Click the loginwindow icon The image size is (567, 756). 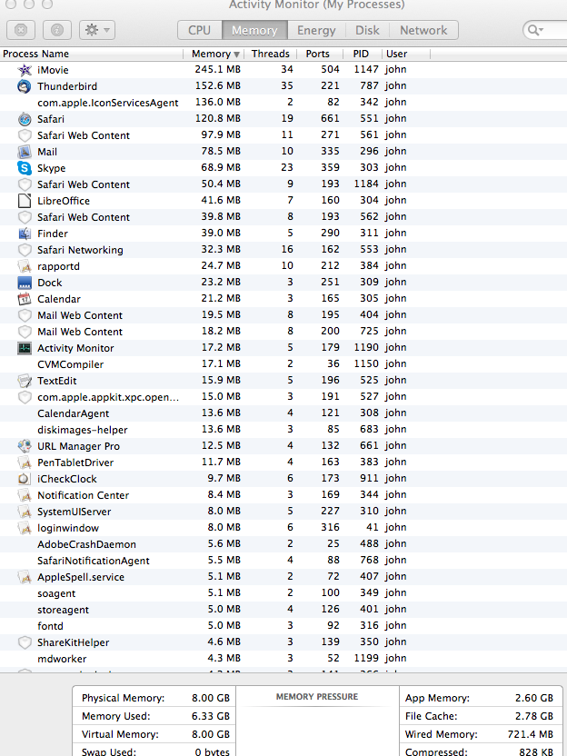pyautogui.click(x=25, y=528)
